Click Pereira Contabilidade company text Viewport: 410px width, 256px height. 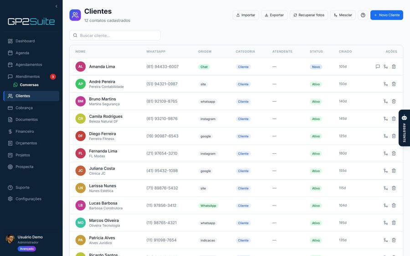(107, 87)
